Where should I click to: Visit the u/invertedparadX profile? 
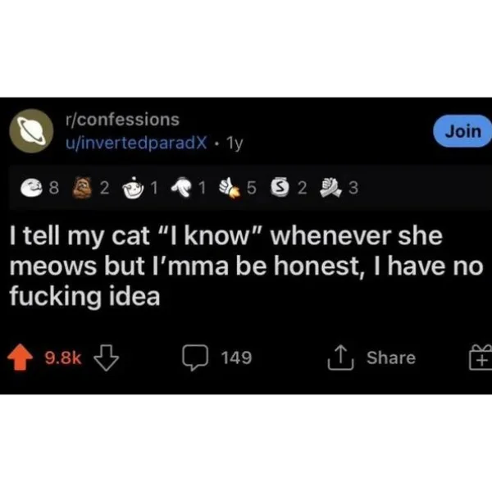(x=136, y=143)
